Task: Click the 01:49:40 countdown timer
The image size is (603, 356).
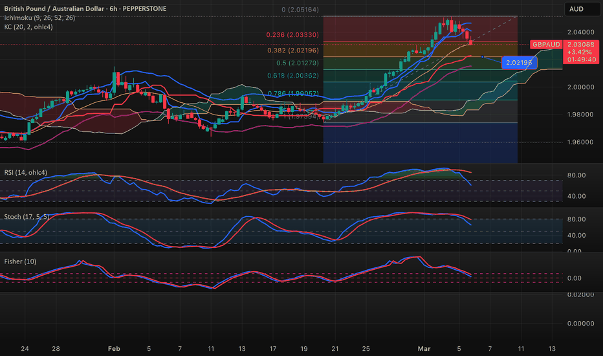Action: pyautogui.click(x=582, y=60)
